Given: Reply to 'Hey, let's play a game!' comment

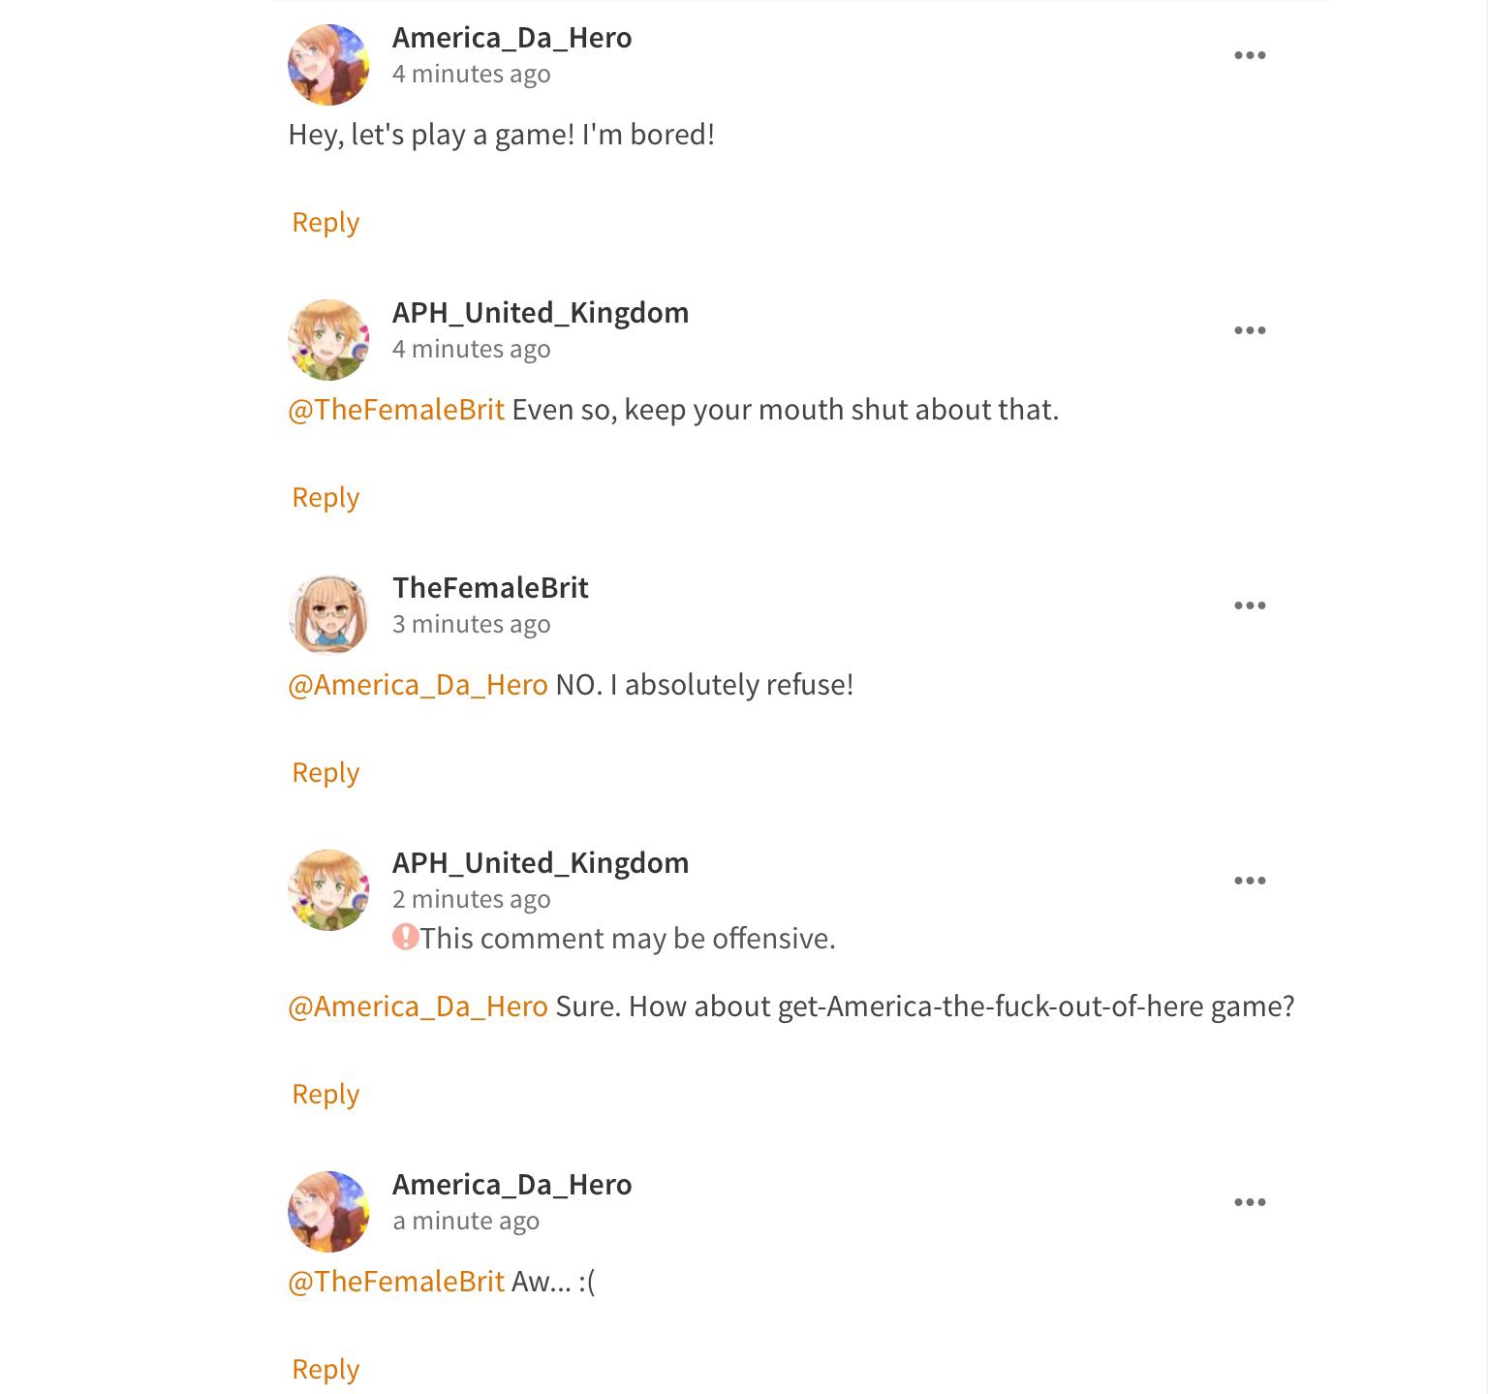Looking at the screenshot, I should pos(325,223).
